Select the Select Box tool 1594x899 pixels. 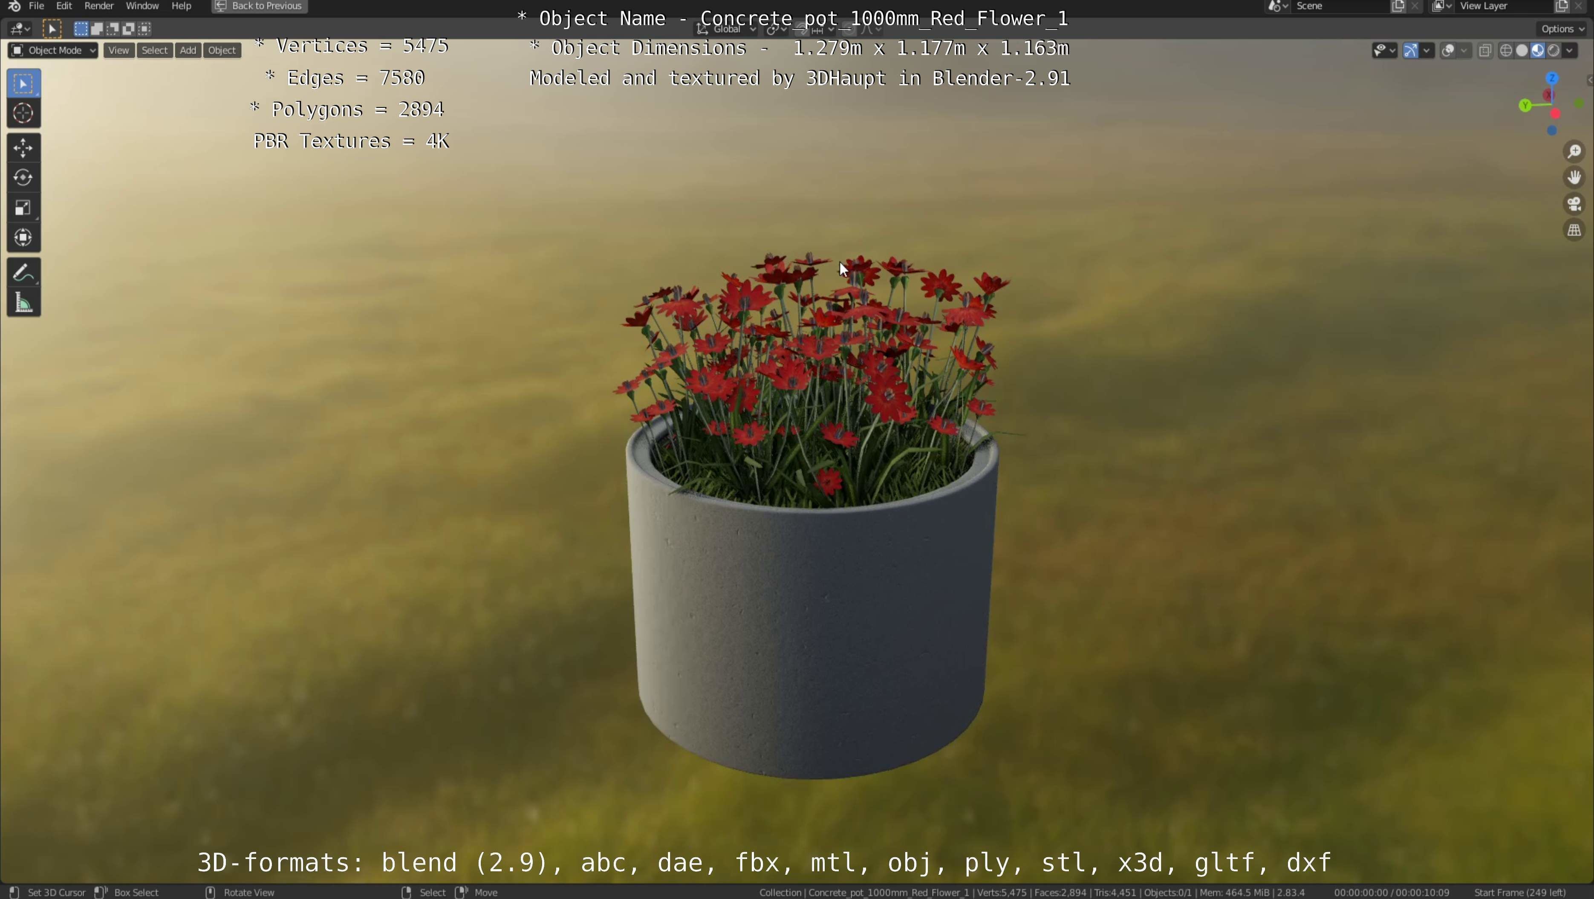(23, 84)
